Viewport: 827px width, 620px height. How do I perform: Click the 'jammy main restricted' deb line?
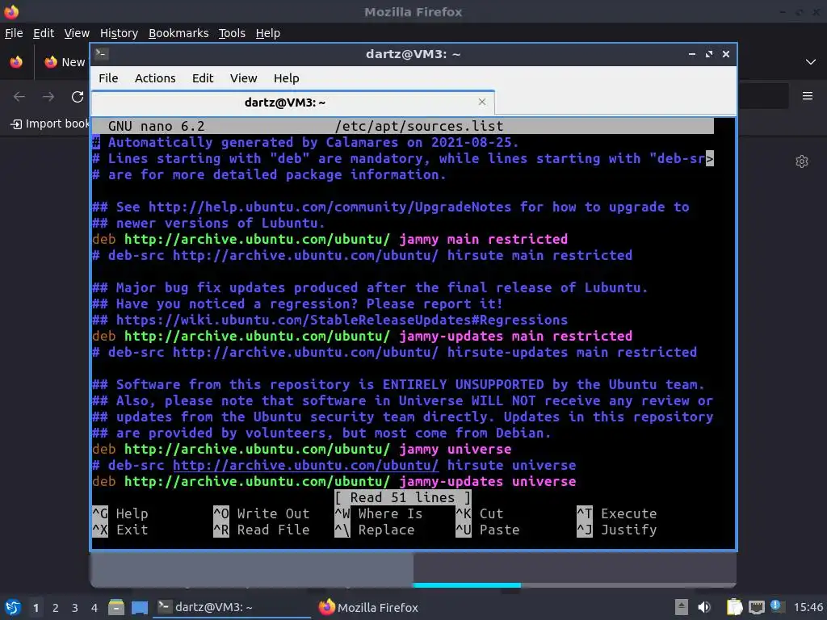point(330,239)
